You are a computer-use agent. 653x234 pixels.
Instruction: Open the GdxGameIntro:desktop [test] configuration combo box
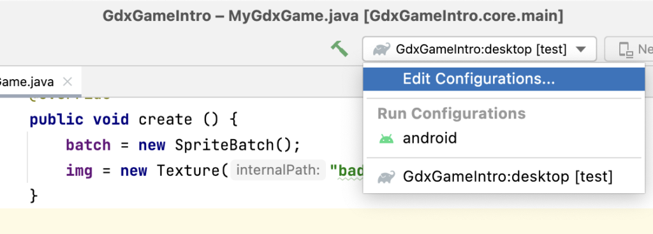[480, 49]
